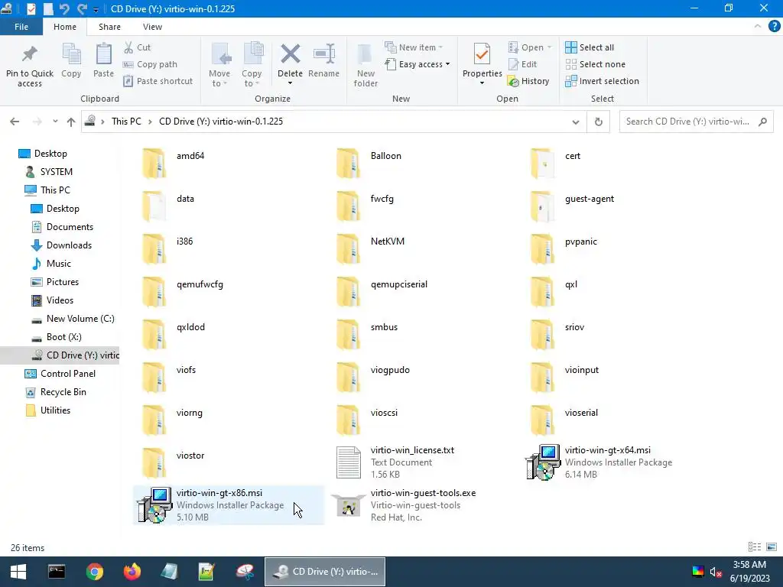
Task: Click This PC in the address breadcrumb
Action: pos(126,122)
